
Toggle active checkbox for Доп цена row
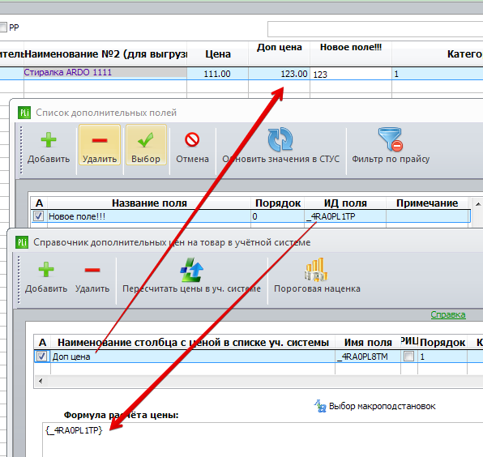coord(41,357)
